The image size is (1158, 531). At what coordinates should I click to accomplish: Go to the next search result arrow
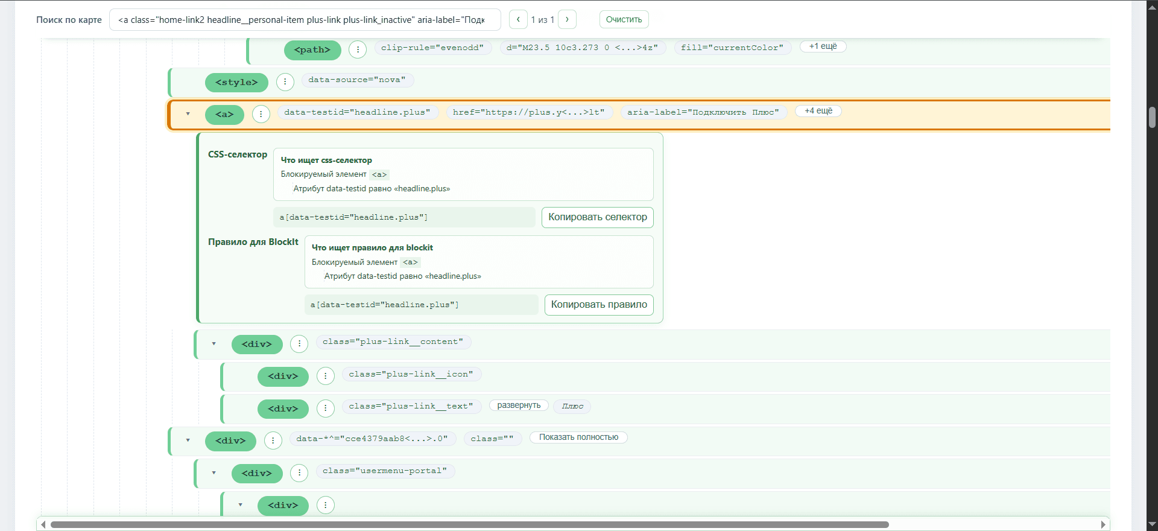tap(567, 19)
